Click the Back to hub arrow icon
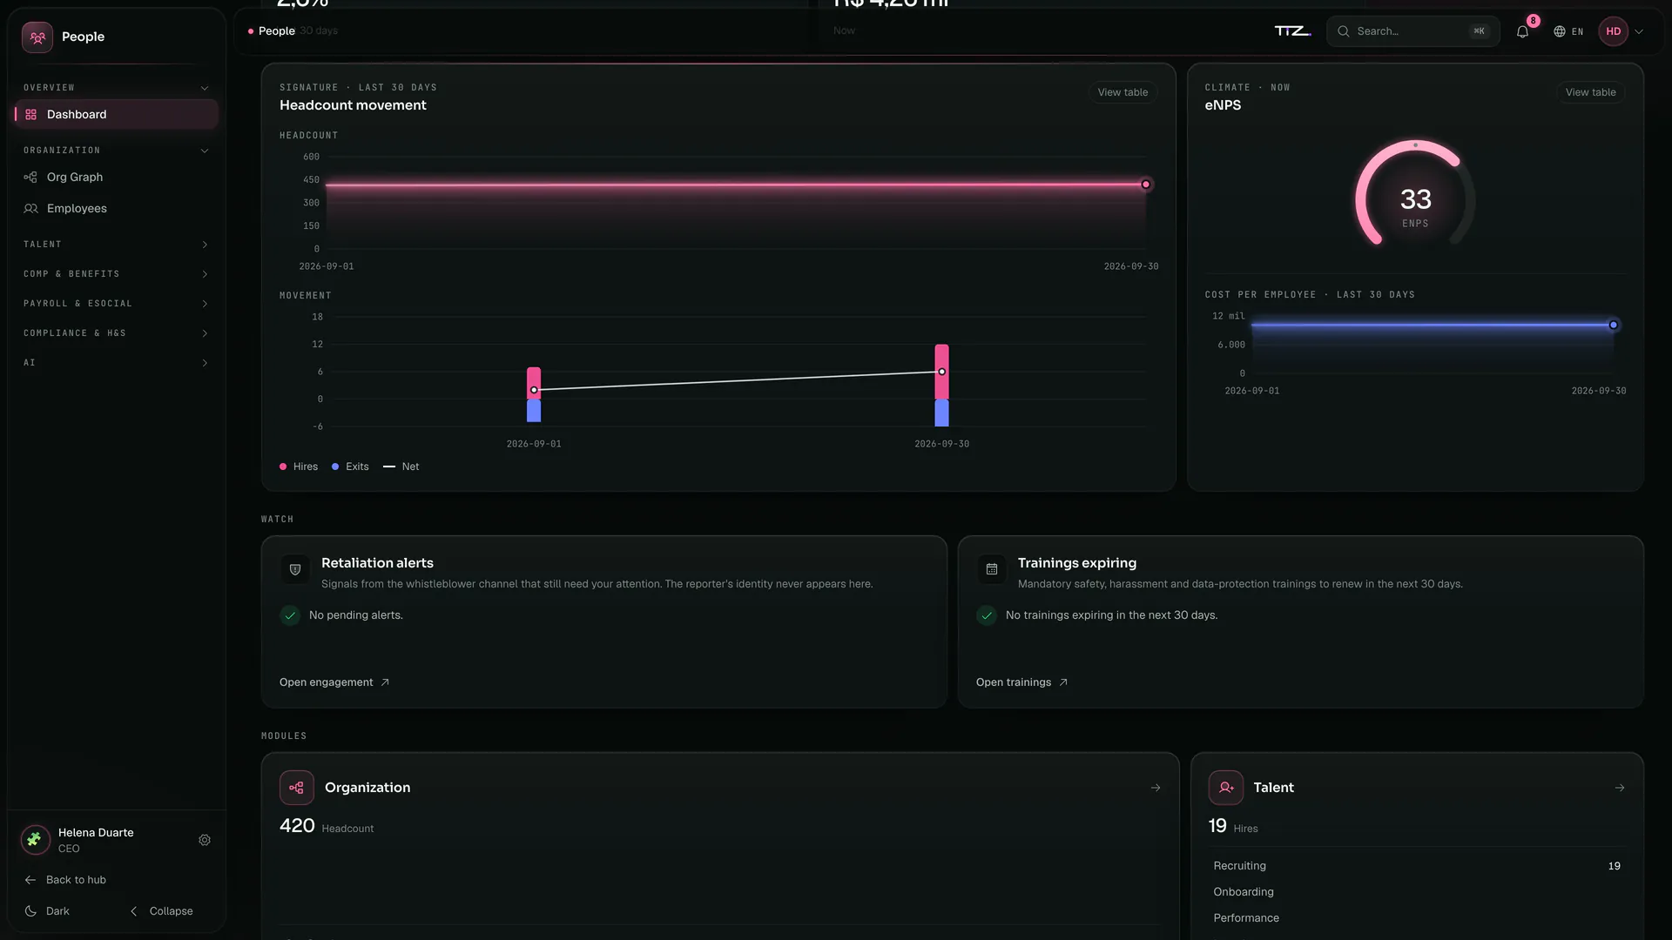 (30, 880)
